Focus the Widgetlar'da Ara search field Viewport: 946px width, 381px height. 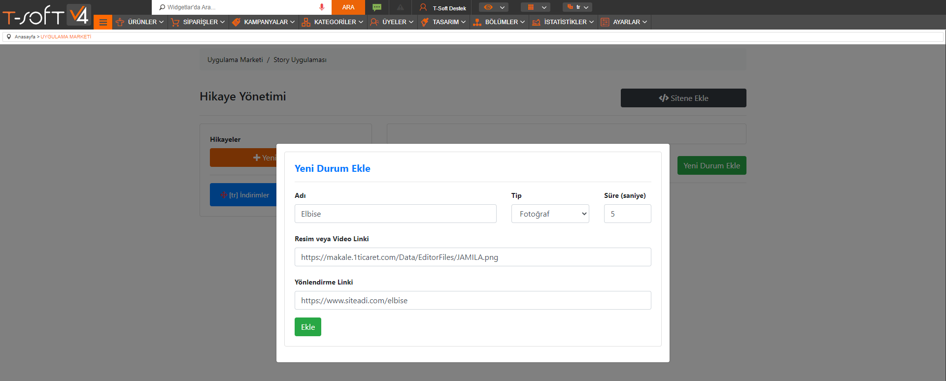pos(241,7)
